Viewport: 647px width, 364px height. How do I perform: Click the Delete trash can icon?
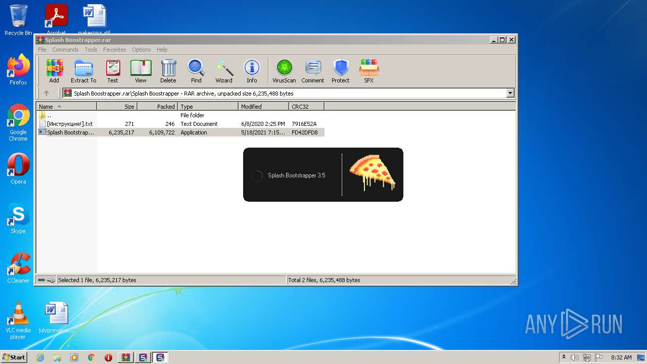point(168,71)
